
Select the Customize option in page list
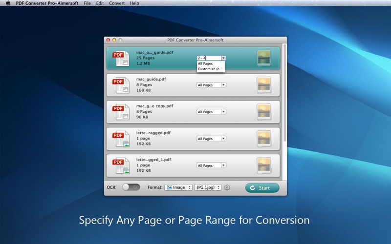point(210,69)
